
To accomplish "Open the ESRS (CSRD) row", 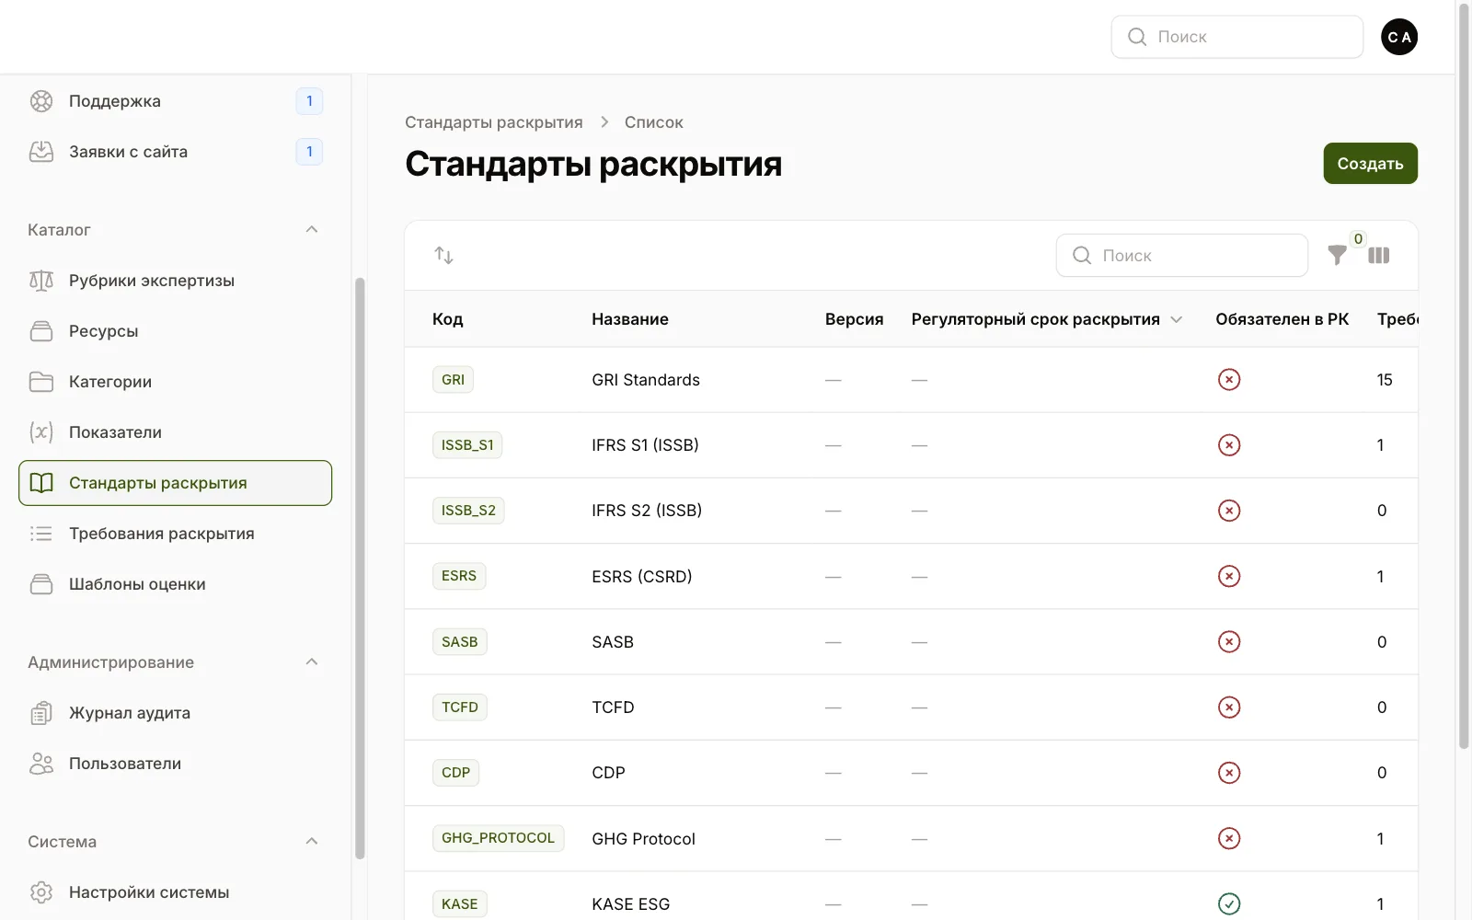I will (911, 576).
